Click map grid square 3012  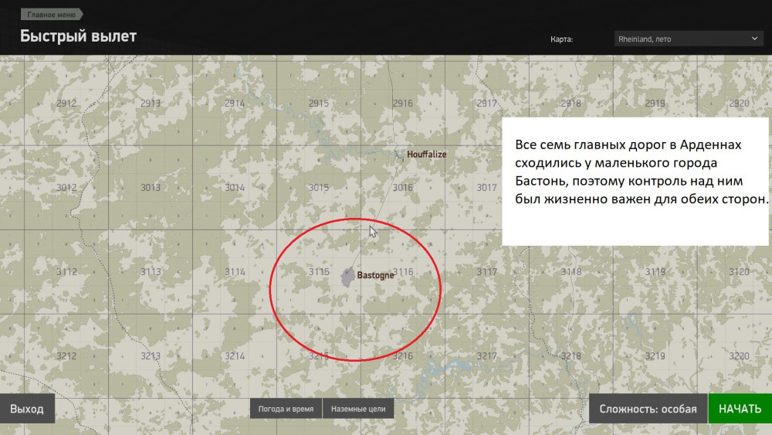click(66, 187)
